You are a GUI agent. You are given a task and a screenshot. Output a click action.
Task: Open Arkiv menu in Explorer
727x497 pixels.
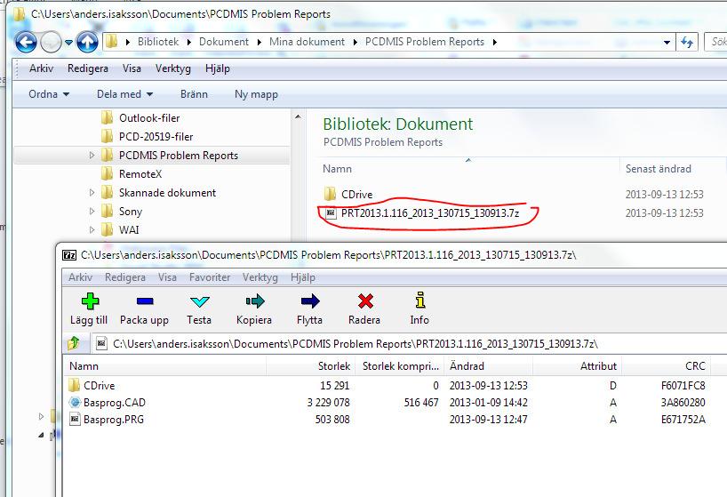coord(41,68)
